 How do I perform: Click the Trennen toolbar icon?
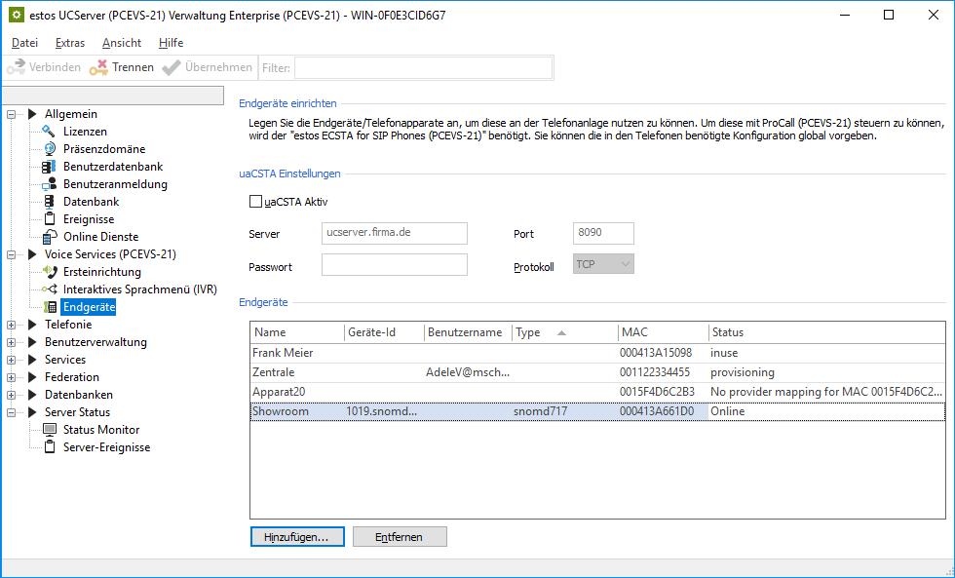[98, 67]
